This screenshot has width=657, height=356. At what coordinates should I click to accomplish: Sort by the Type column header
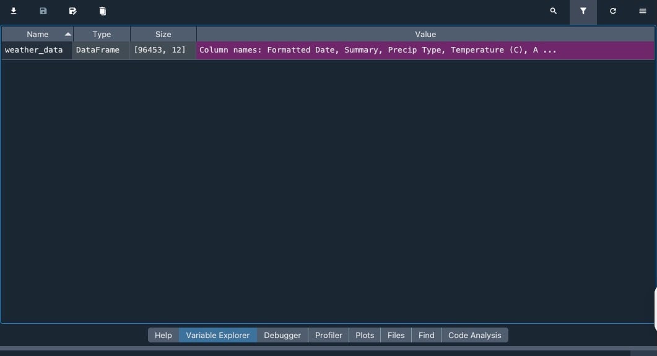[x=102, y=34]
